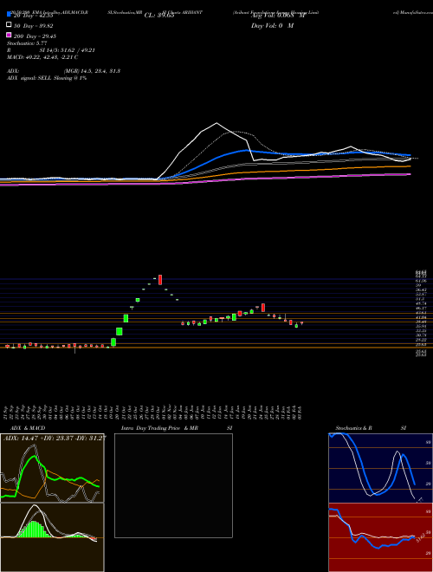Click the 'Intra Day Trading Price & MR' title
The height and width of the screenshot is (572, 433).
pyautogui.click(x=159, y=428)
